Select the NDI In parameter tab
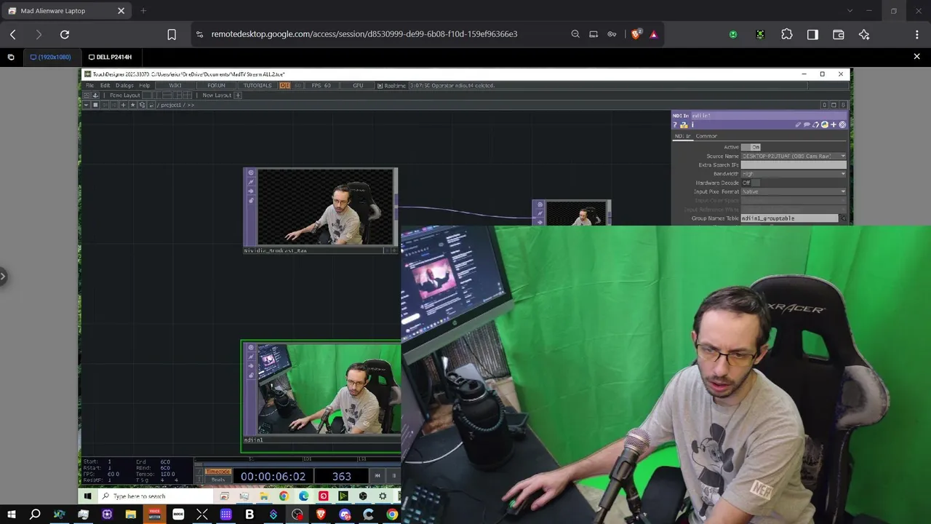Viewport: 931px width, 524px height. click(682, 136)
